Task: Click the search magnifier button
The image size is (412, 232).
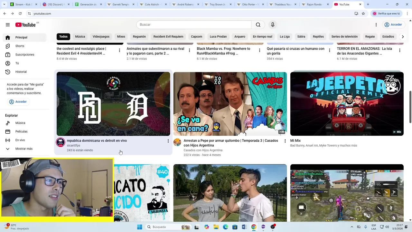Action: click(x=258, y=25)
